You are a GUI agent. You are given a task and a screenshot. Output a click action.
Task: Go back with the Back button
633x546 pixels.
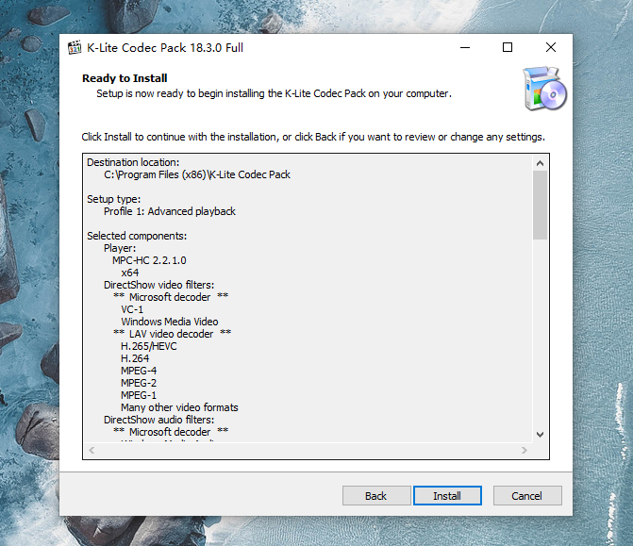pos(376,496)
